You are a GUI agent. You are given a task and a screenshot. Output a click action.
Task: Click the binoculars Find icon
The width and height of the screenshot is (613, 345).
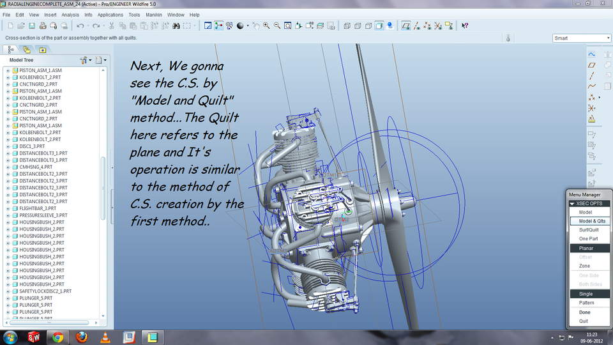[x=176, y=26]
